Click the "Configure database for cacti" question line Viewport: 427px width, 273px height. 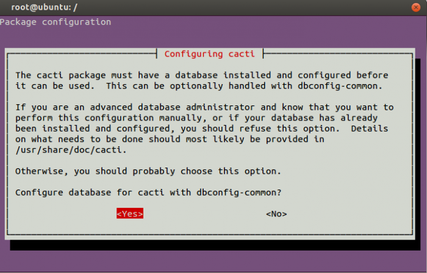tap(148, 193)
